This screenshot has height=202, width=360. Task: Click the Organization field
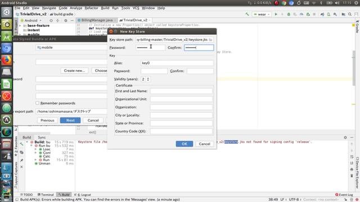point(181,107)
